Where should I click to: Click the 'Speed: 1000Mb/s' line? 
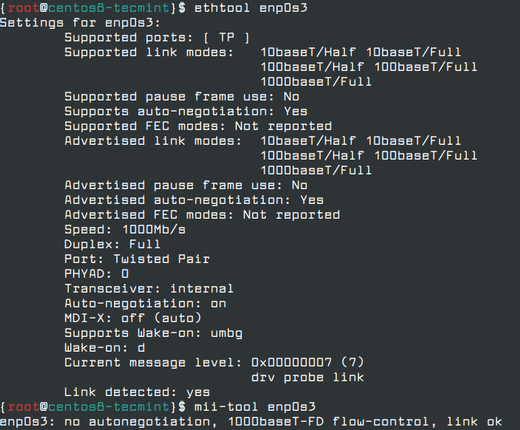[x=125, y=229]
